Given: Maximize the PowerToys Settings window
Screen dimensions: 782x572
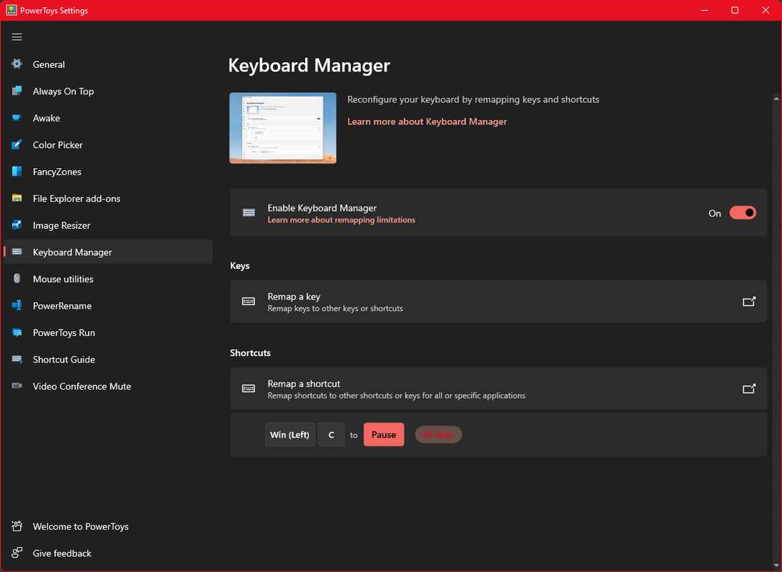Looking at the screenshot, I should click(x=735, y=10).
